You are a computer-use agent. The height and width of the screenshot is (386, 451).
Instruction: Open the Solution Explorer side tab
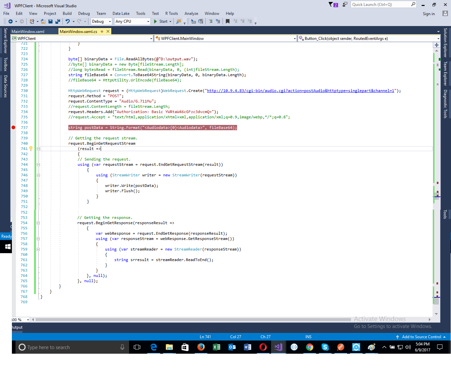pyautogui.click(x=445, y=43)
